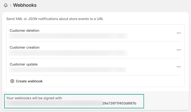Click the blurred portion of signing key
This screenshot has width=191, height=112.
[54, 103]
